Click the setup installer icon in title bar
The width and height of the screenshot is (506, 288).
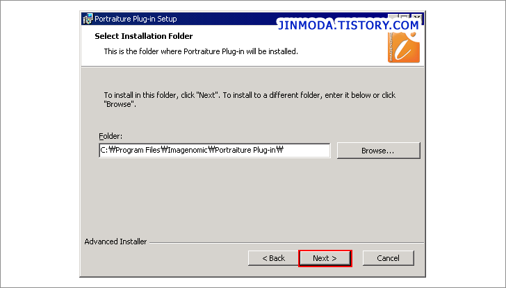[88, 19]
